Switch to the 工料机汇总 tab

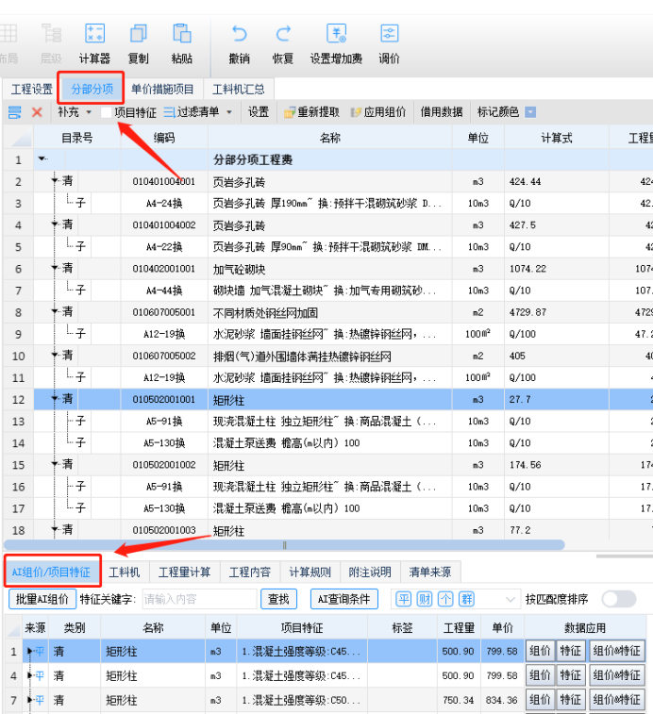239,90
